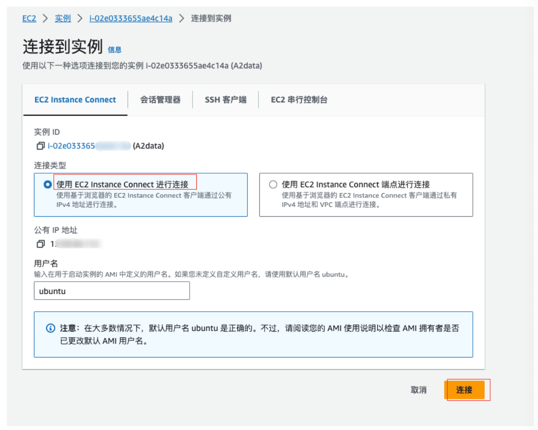Click the username input field with ubuntu
The width and height of the screenshot is (538, 430).
pyautogui.click(x=112, y=291)
